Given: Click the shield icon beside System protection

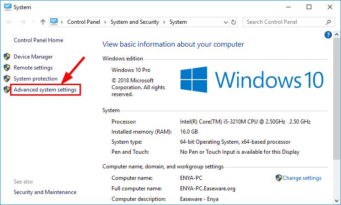Looking at the screenshot, I should tap(6, 79).
